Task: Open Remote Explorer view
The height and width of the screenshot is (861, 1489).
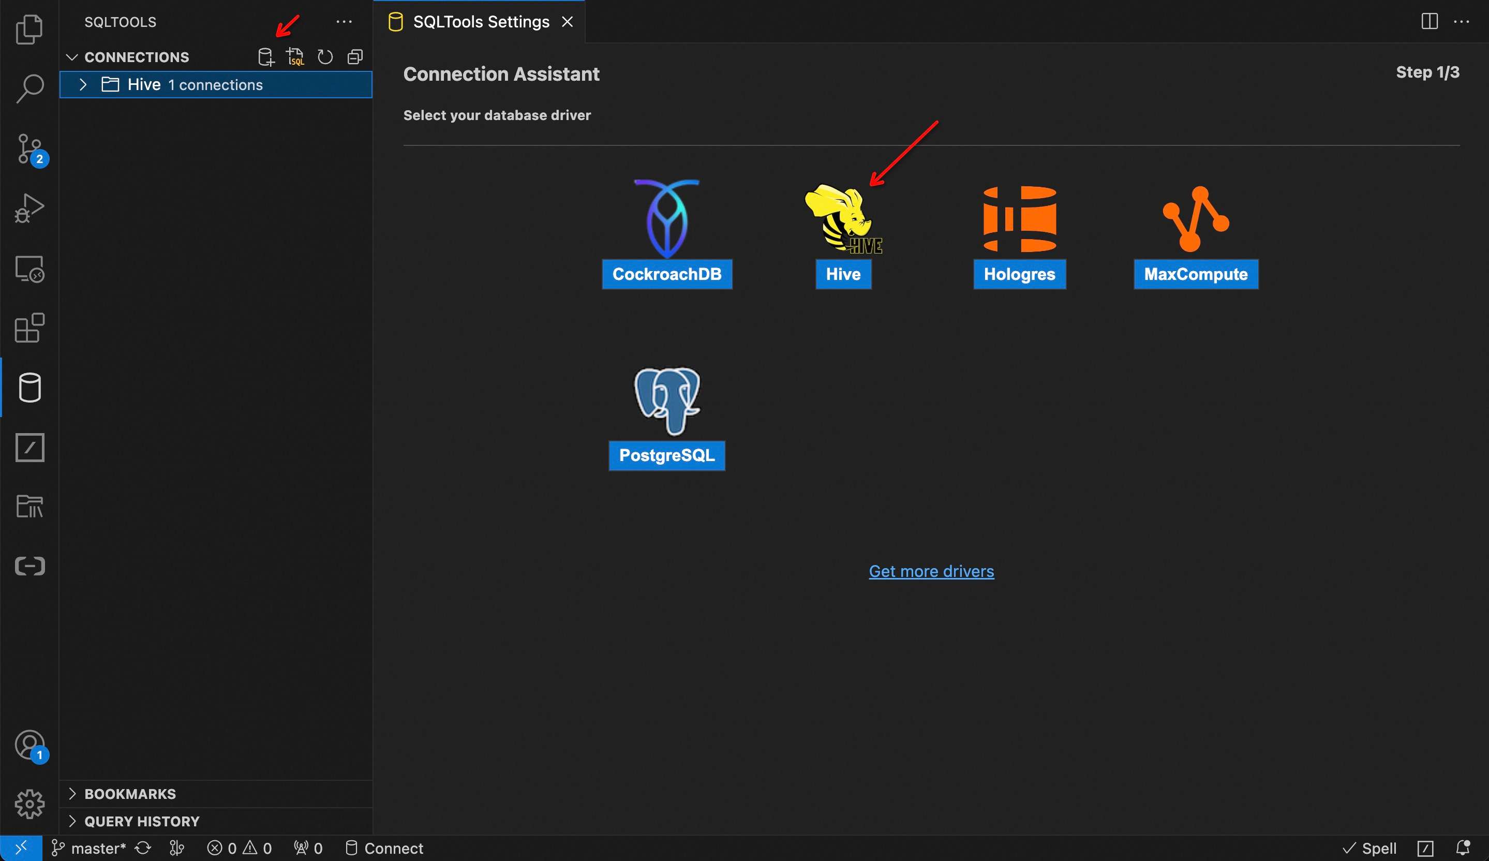Action: coord(29,269)
